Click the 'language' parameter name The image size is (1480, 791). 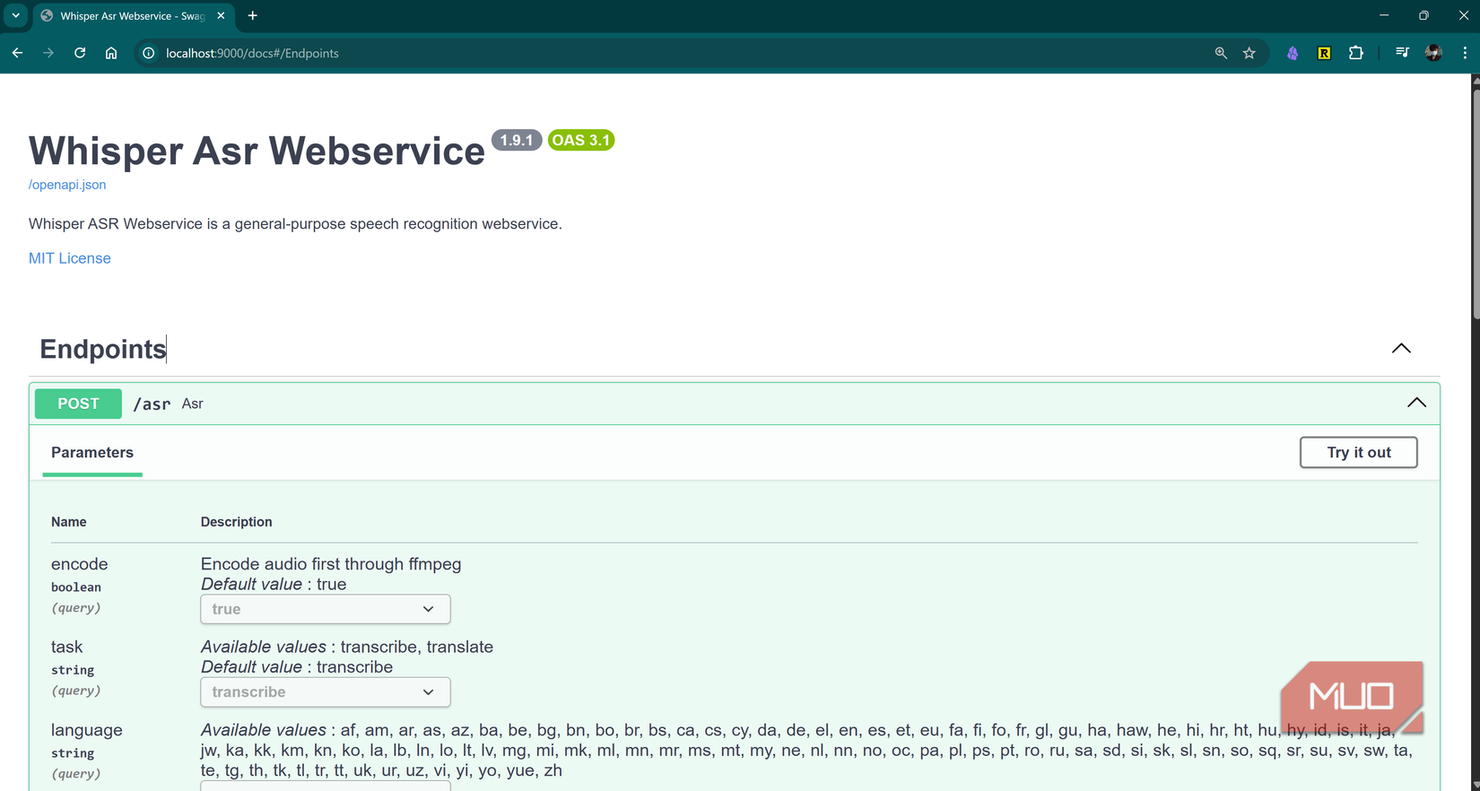click(x=87, y=730)
